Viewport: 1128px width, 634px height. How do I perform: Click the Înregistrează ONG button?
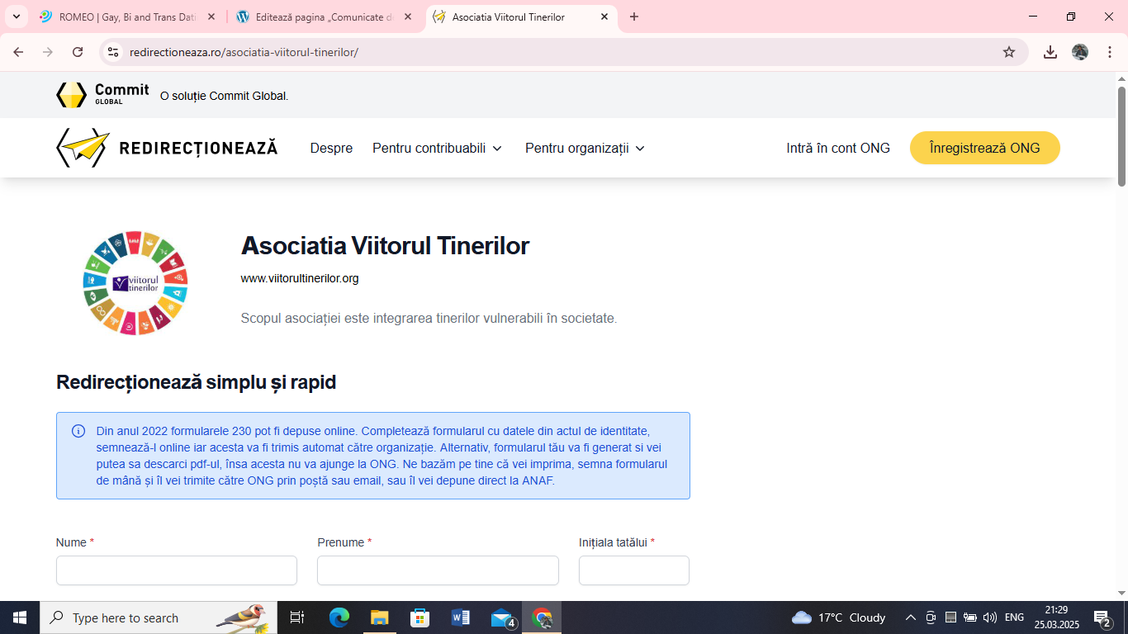(984, 148)
